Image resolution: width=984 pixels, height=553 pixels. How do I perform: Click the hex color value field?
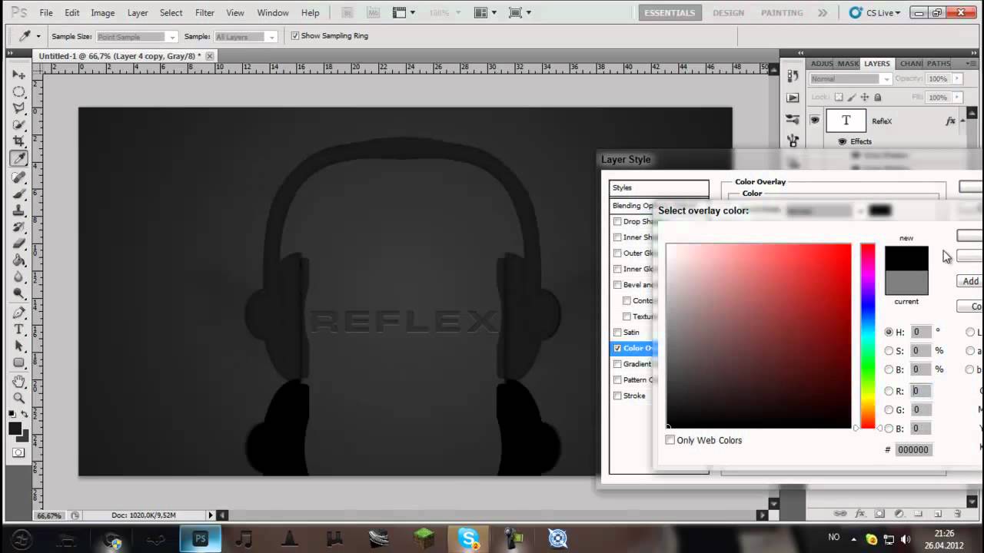[914, 450]
